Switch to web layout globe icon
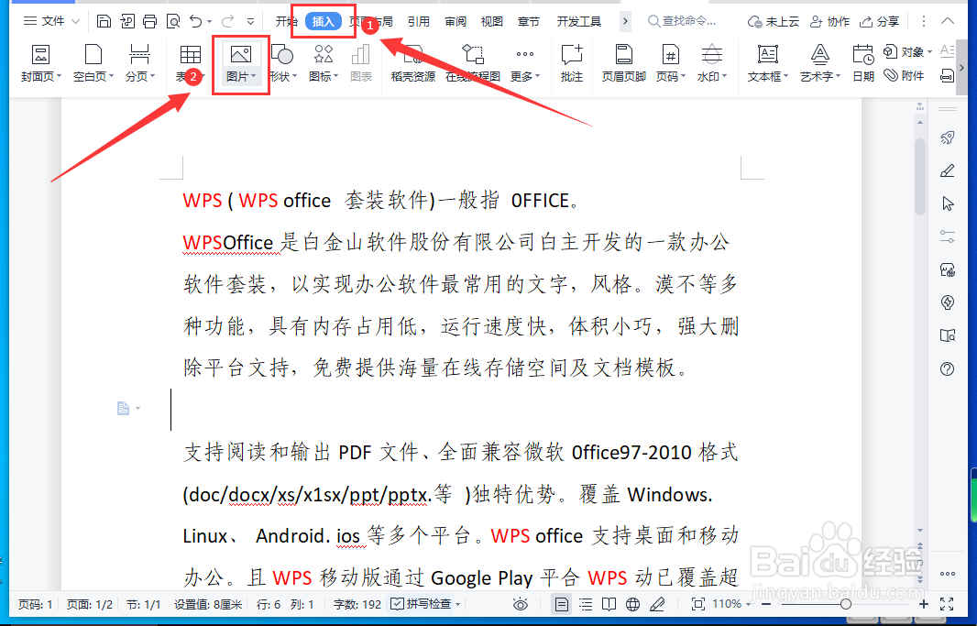 [x=632, y=604]
